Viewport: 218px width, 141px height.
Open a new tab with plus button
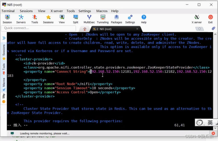200,29
